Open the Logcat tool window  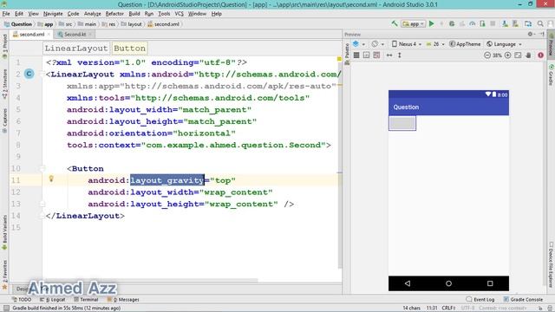coord(52,299)
